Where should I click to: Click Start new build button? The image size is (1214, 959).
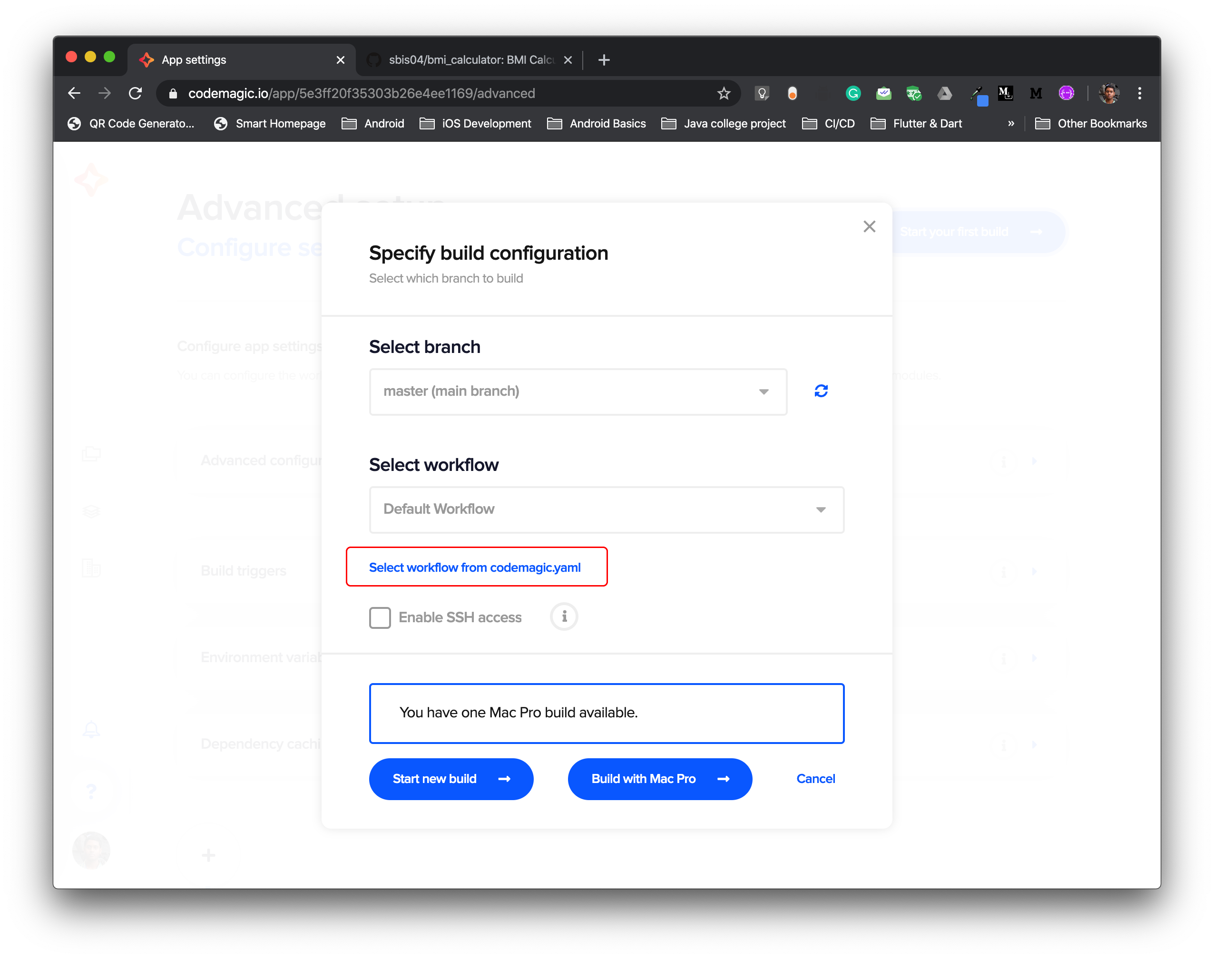(451, 779)
